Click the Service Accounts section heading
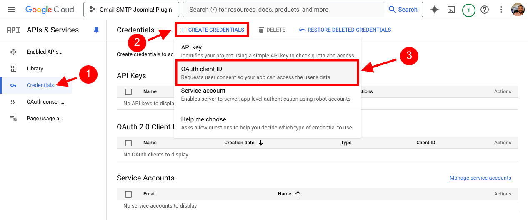The height and width of the screenshot is (220, 528). (x=145, y=178)
